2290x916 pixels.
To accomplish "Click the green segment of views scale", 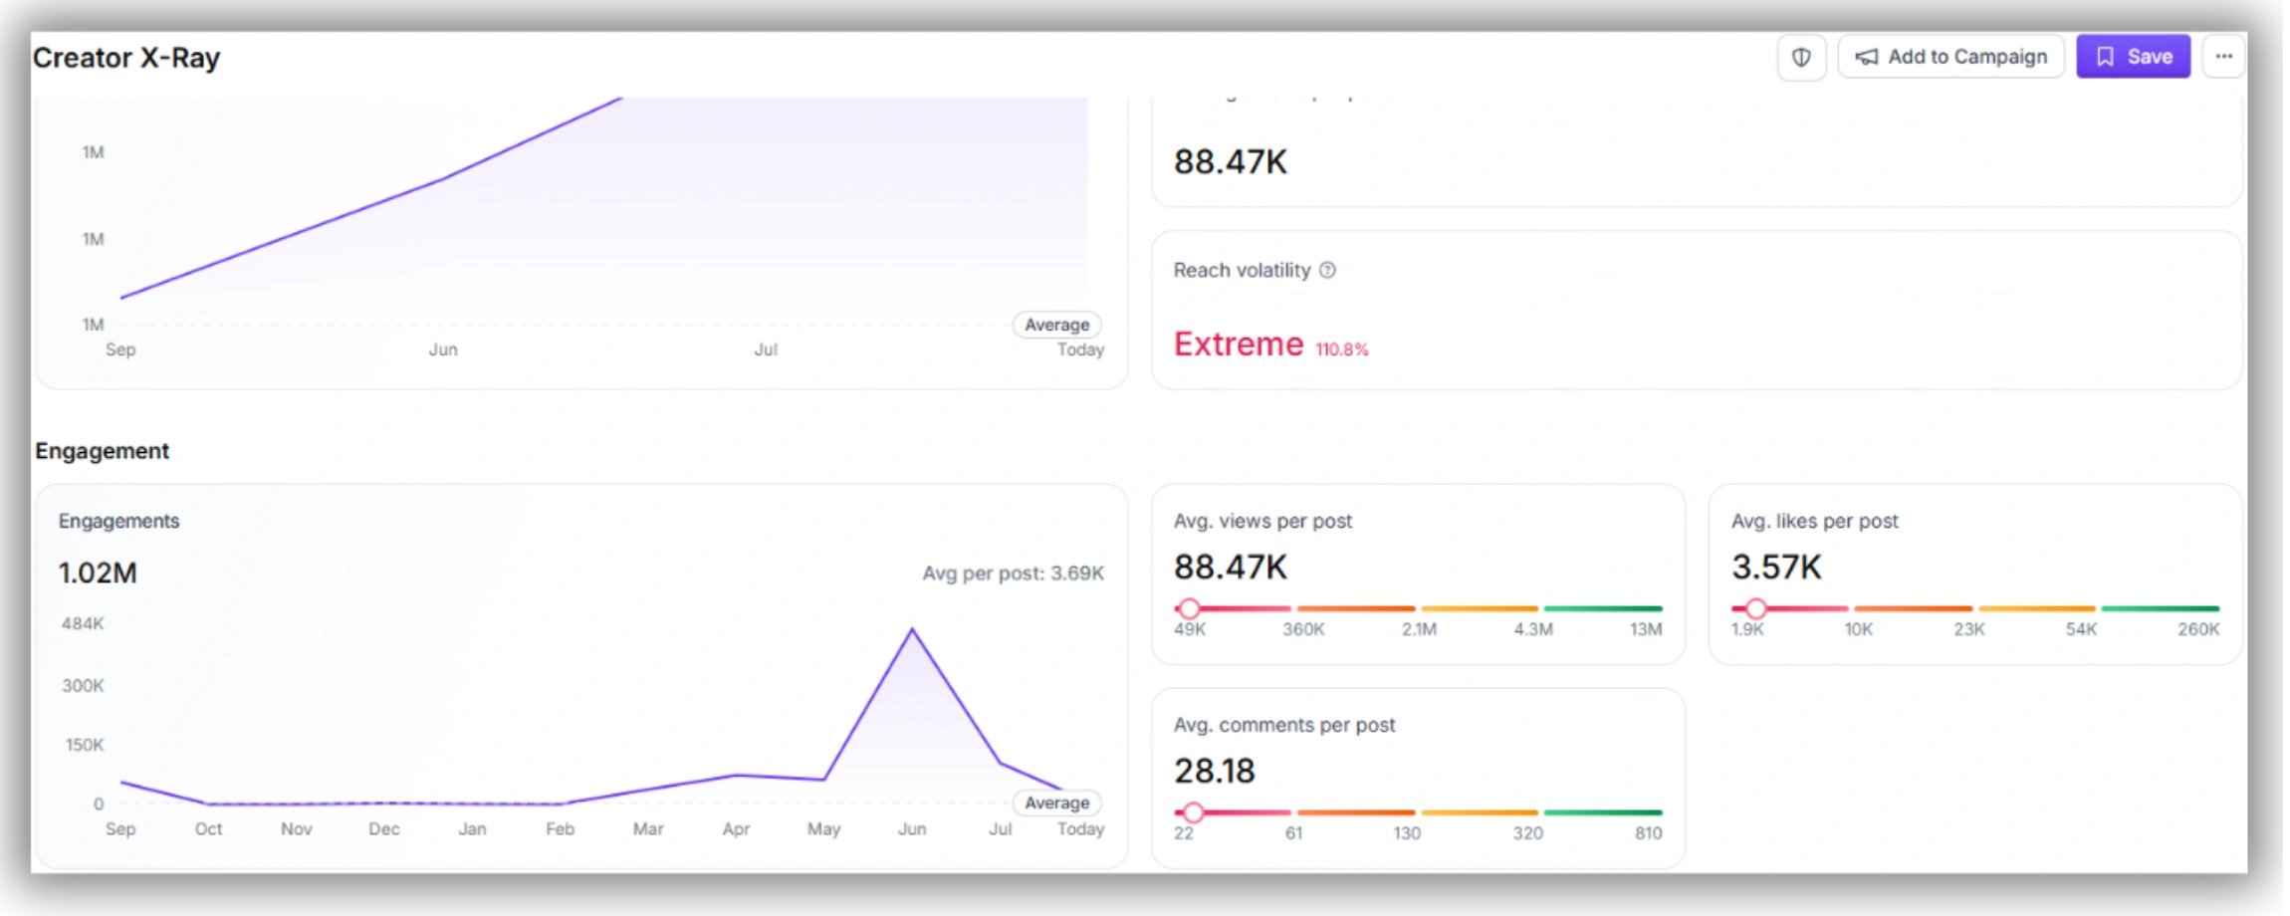I will point(1603,607).
